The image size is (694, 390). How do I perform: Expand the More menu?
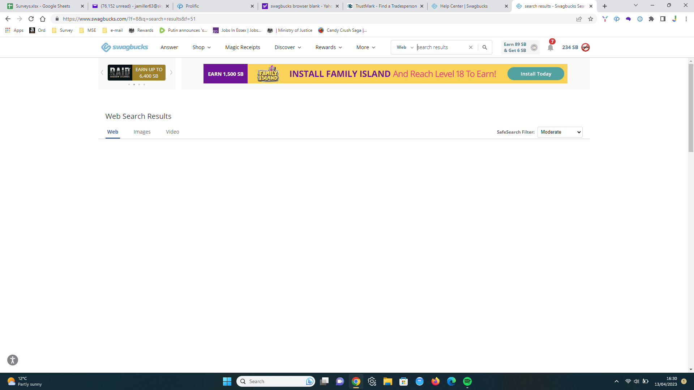tap(366, 47)
